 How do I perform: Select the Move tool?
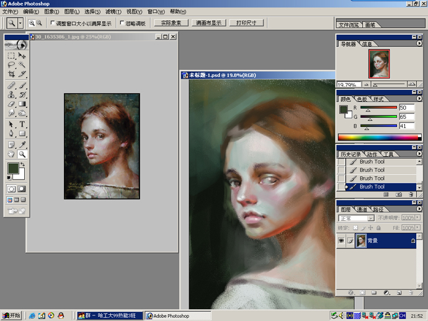click(22, 56)
